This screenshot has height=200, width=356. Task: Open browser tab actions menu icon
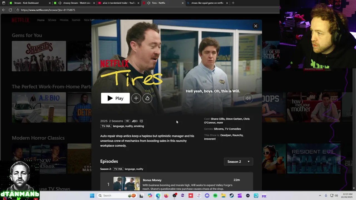4,3
